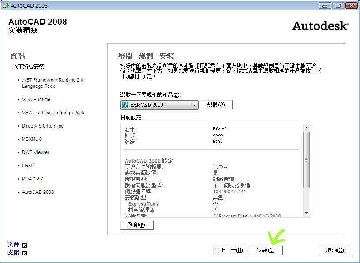Close the AutoCAD 2008 installer window
The image size is (360, 263).
tap(352, 5)
